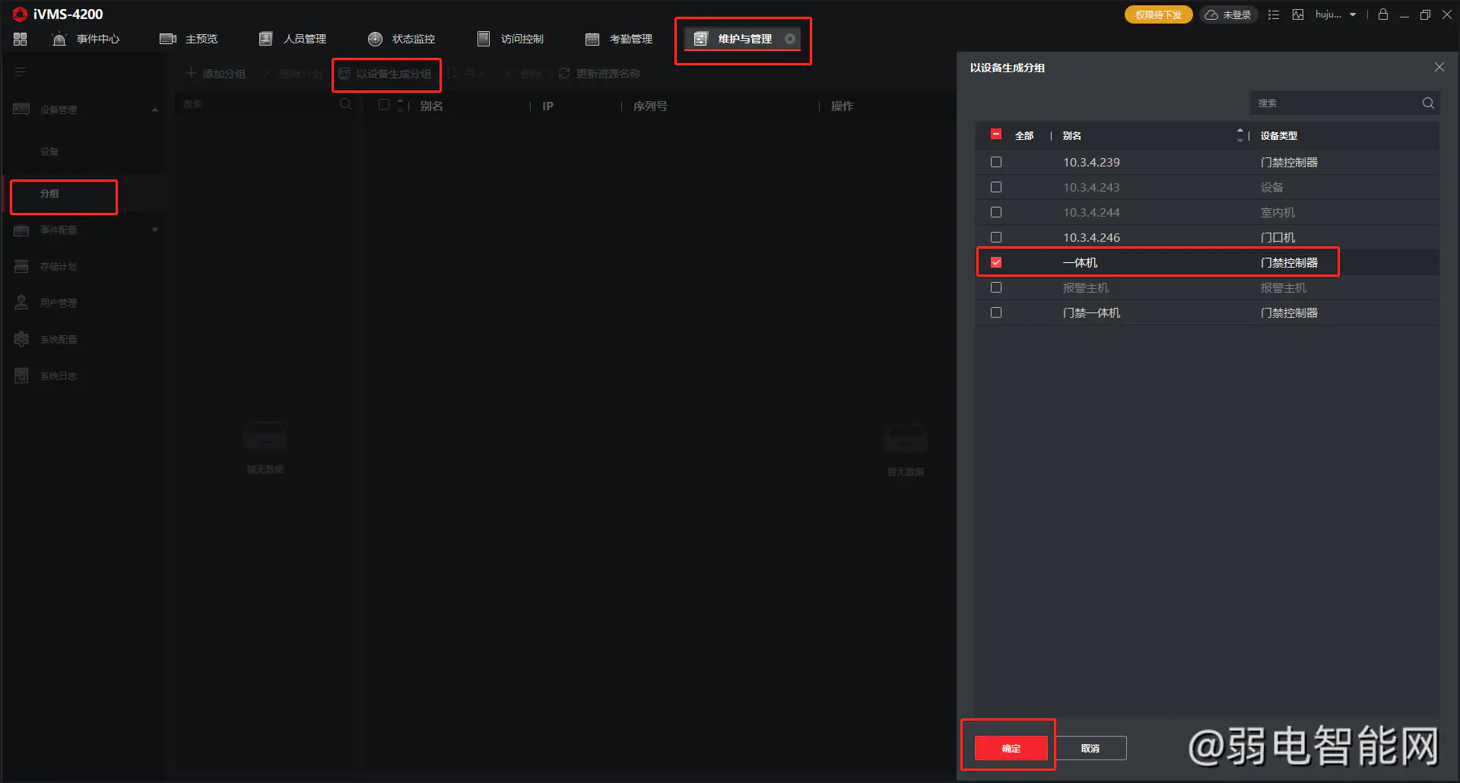This screenshot has width=1460, height=783.
Task: Open the Attendance Management (考勤管理) tab
Action: point(619,39)
